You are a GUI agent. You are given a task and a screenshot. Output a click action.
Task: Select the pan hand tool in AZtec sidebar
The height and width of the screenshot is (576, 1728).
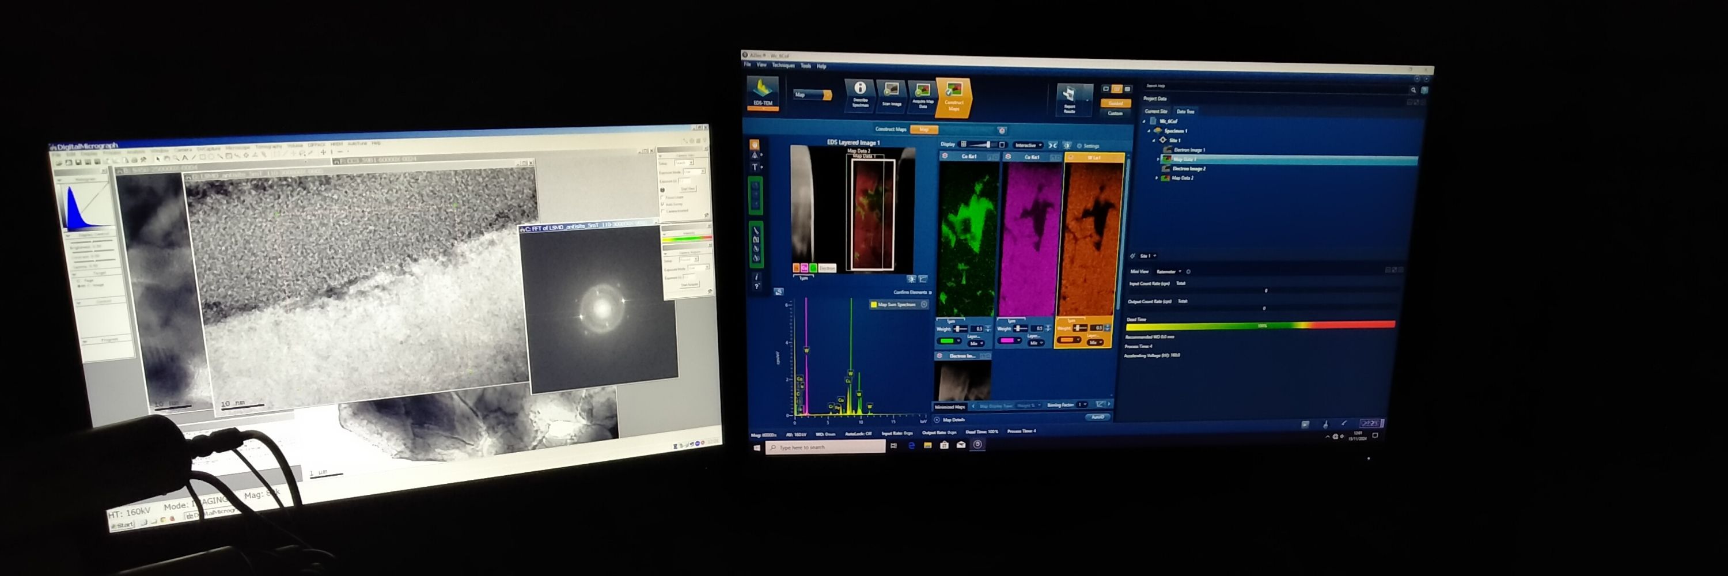[x=755, y=145]
